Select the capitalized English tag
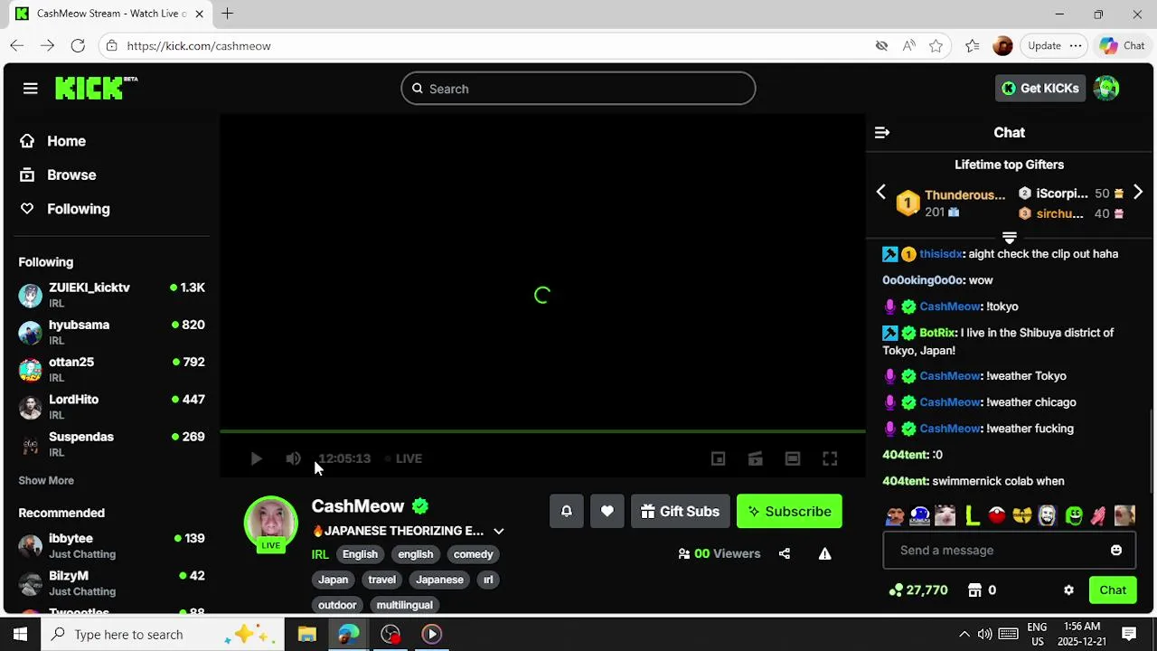 tap(360, 554)
